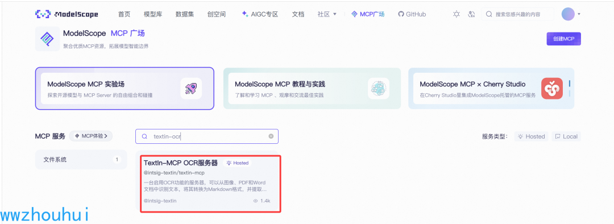Select the 文件系统 category
The image size is (614, 224).
(81, 159)
